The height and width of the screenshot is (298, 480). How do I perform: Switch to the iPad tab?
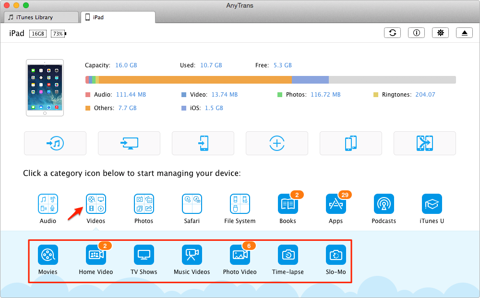(x=118, y=17)
